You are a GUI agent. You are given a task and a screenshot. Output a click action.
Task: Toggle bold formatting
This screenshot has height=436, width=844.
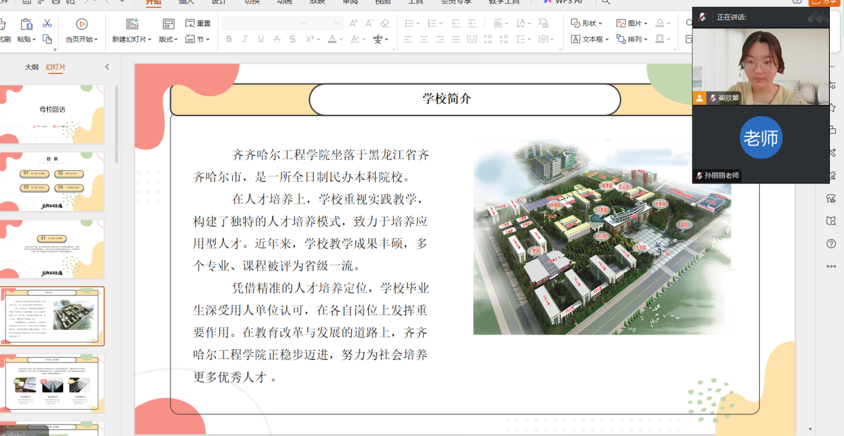(x=229, y=40)
